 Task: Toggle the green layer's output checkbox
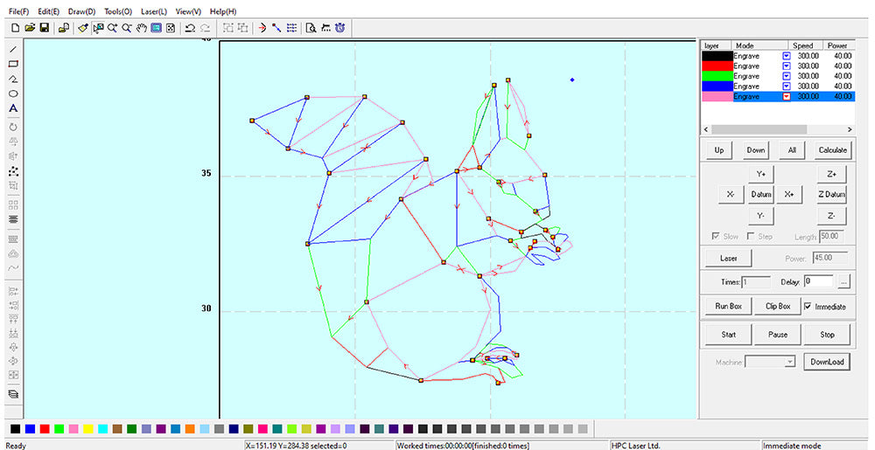point(786,76)
